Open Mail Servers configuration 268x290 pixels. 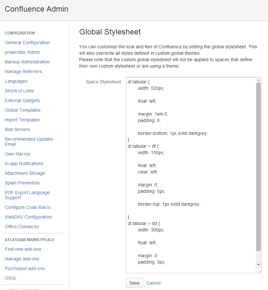point(17,129)
